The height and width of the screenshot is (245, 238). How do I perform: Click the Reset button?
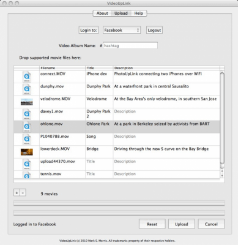pyautogui.click(x=152, y=224)
